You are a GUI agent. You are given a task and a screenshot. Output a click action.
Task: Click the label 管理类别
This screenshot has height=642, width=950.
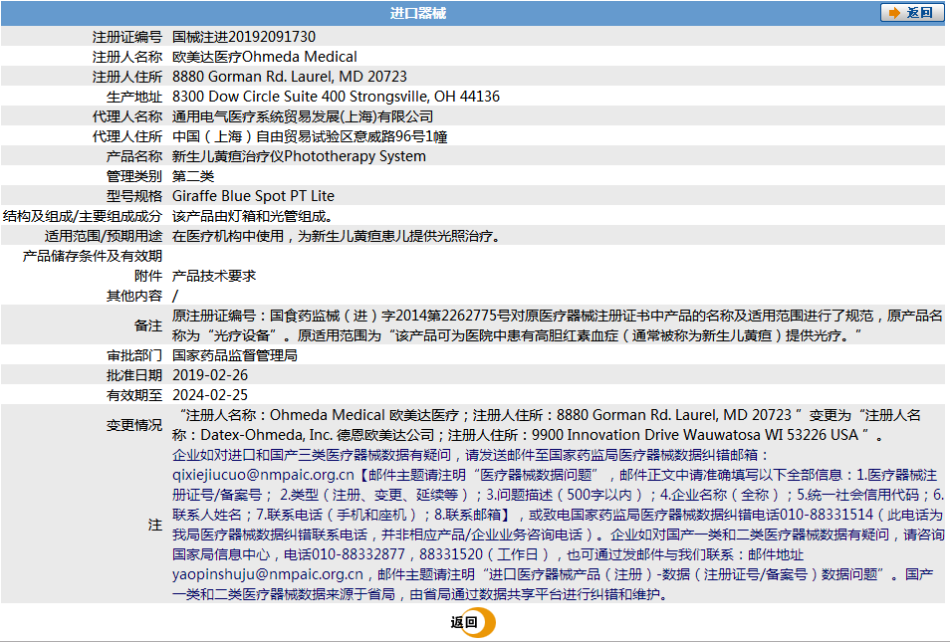pyautogui.click(x=134, y=176)
